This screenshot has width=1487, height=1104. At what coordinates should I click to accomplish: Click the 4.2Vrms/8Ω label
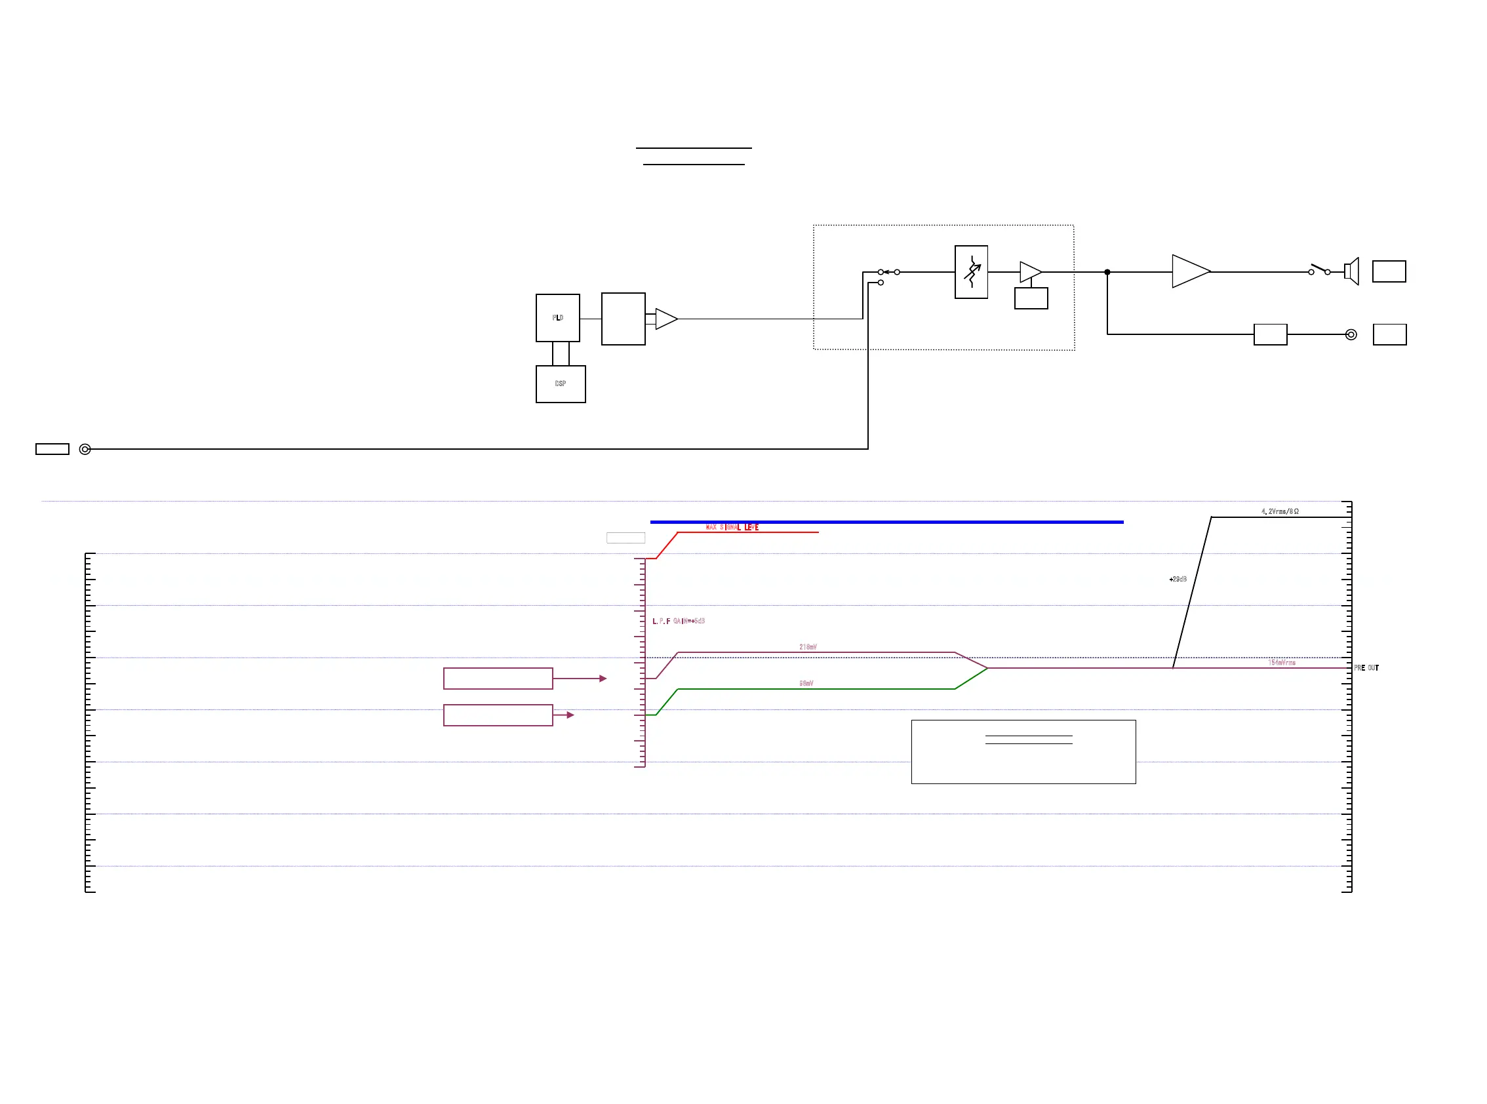tap(1280, 511)
